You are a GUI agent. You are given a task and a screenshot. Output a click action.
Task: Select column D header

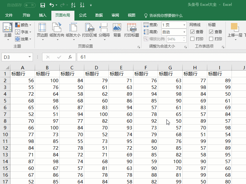coord(96,67)
